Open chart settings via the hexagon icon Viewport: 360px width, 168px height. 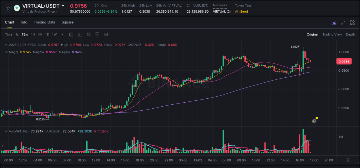point(106,34)
